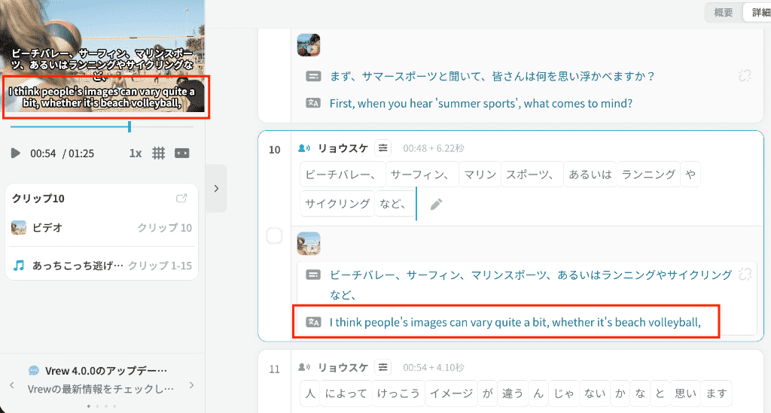Viewport: 771px width, 413px height.
Task: Collapse the left panel with arrow
Action: point(216,189)
